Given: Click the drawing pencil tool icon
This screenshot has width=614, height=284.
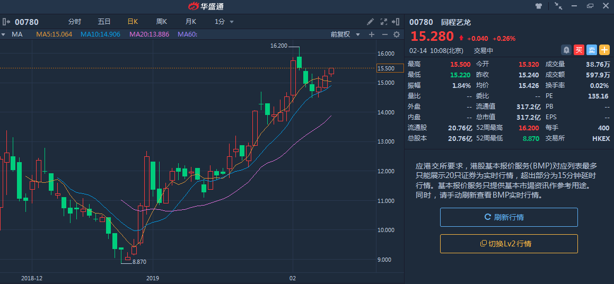Looking at the screenshot, I should (x=371, y=22).
